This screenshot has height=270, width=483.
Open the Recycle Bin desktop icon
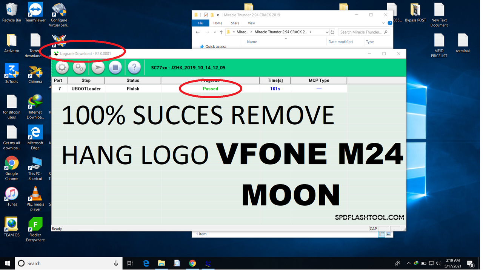(12, 12)
